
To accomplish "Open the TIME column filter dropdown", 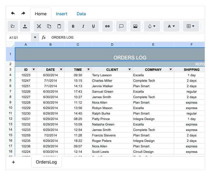I will click(89, 69).
